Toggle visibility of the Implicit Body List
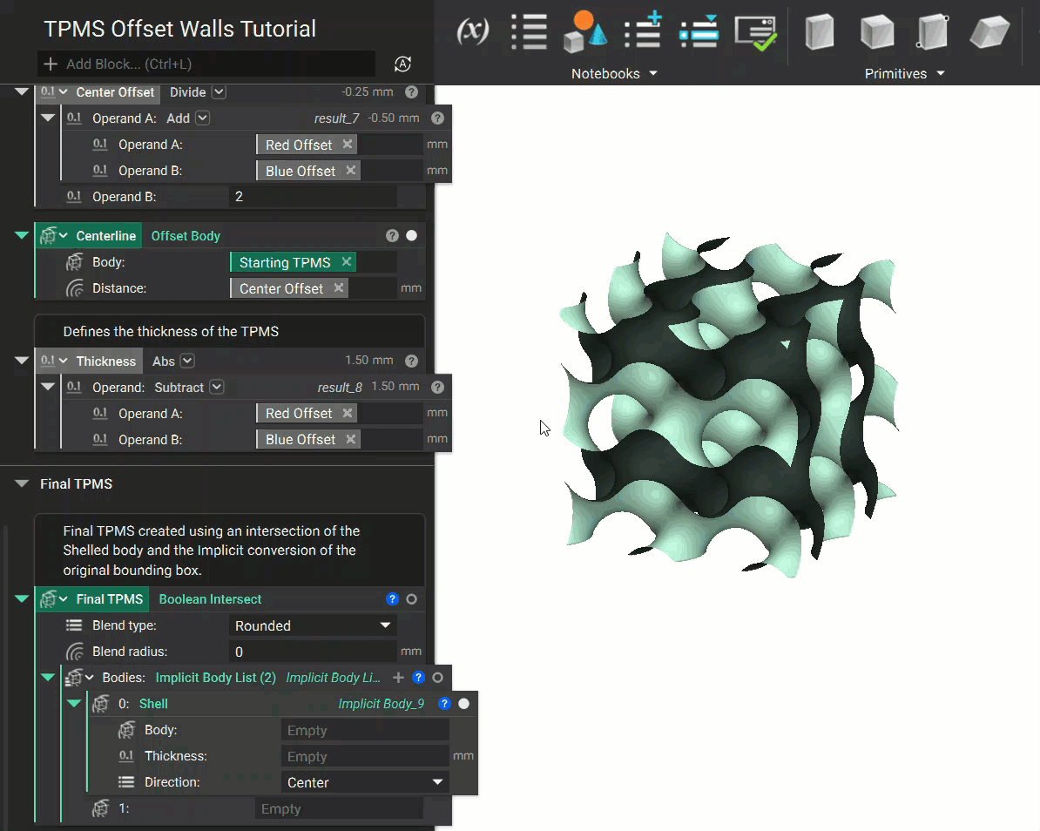1040x831 pixels. point(438,678)
